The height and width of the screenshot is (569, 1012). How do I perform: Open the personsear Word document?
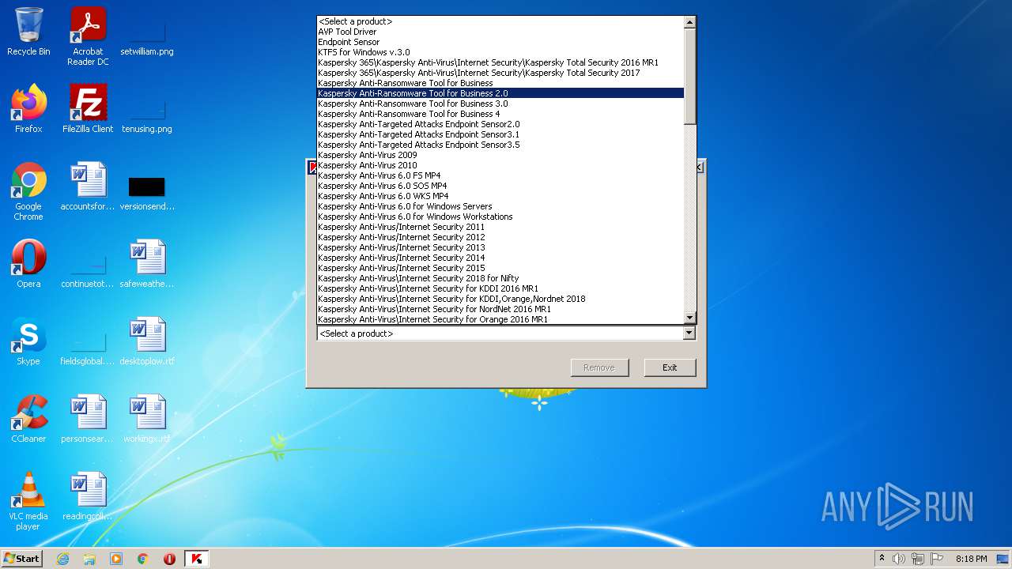pos(88,419)
